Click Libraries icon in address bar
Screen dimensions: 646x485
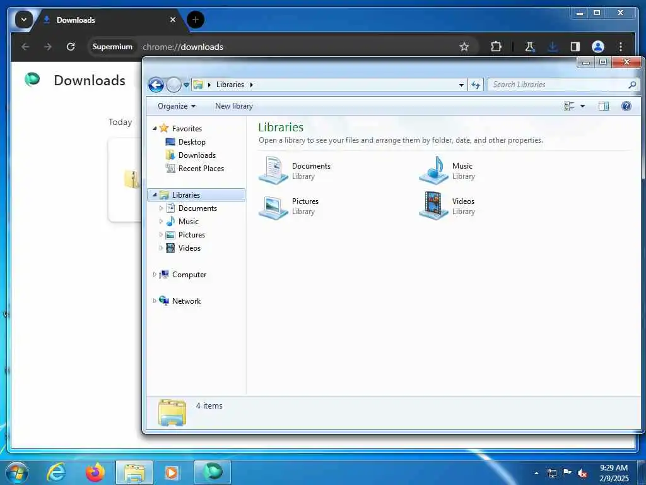[x=198, y=85]
